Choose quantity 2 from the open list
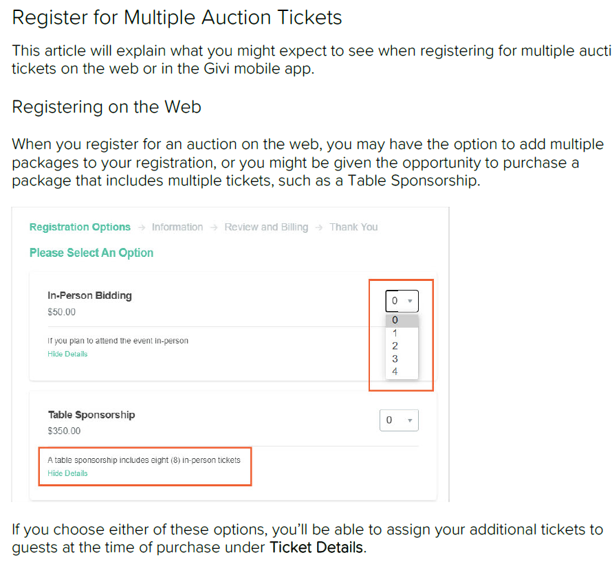 tap(402, 346)
